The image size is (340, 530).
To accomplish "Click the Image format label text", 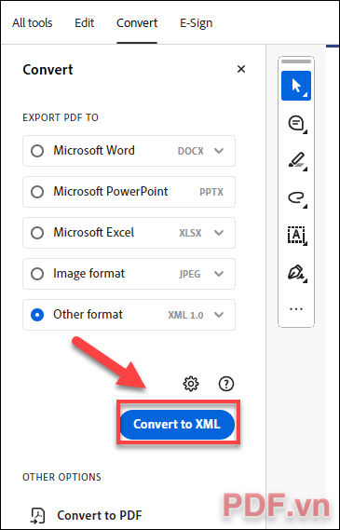I will (x=88, y=274).
